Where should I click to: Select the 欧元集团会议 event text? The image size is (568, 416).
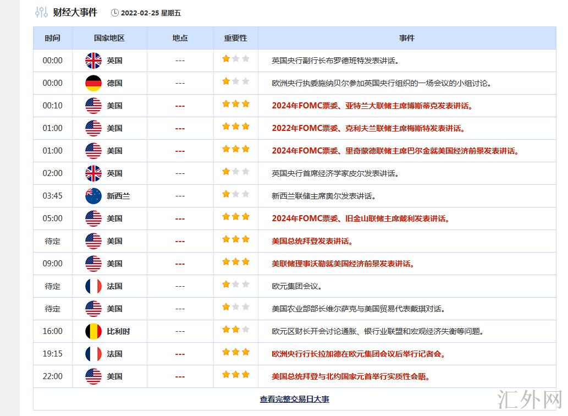point(297,286)
